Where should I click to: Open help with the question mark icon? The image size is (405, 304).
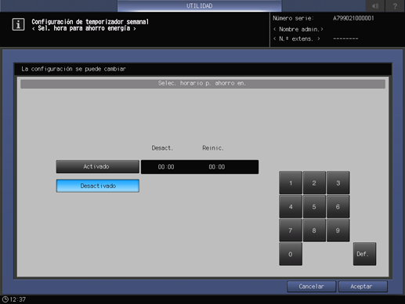point(395,5)
